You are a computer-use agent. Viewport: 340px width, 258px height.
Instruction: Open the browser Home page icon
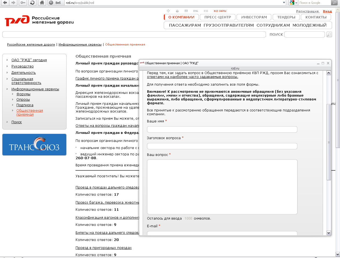click(x=42, y=3)
